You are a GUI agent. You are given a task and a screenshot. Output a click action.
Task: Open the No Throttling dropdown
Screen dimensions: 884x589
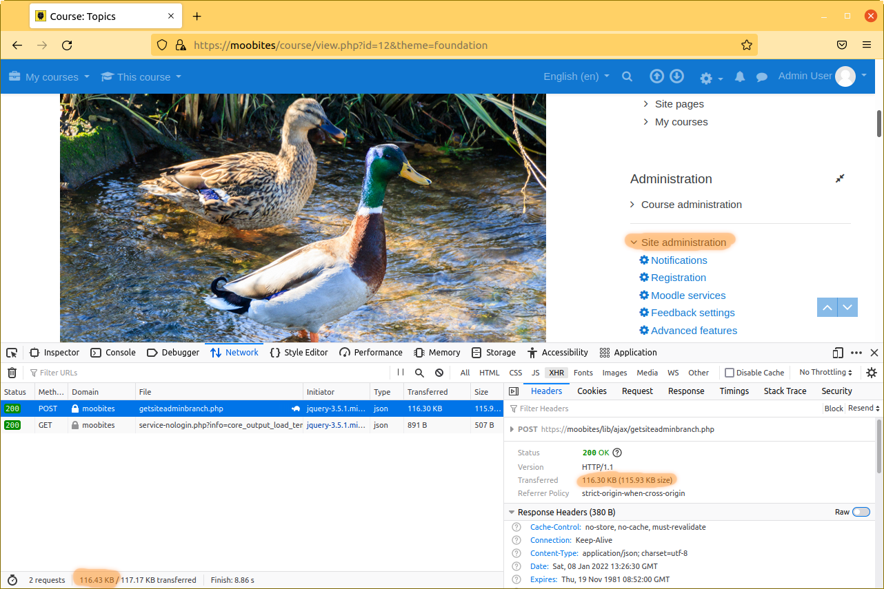825,373
